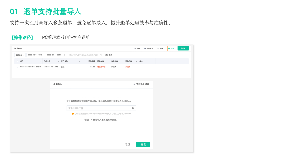288x162 pixels.
Task: Click the order time 2026-05-18 15:16 cell
Action: pos(51,67)
